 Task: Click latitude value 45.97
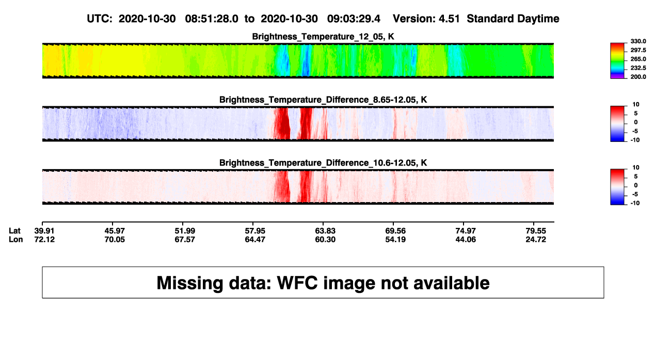click(x=115, y=231)
